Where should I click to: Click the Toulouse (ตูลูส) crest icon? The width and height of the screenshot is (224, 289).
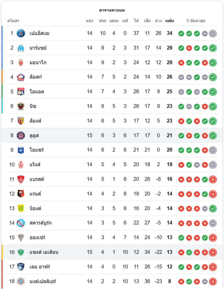21,135
